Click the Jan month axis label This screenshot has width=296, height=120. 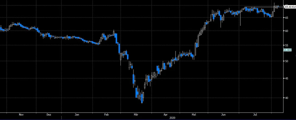(x=77, y=114)
